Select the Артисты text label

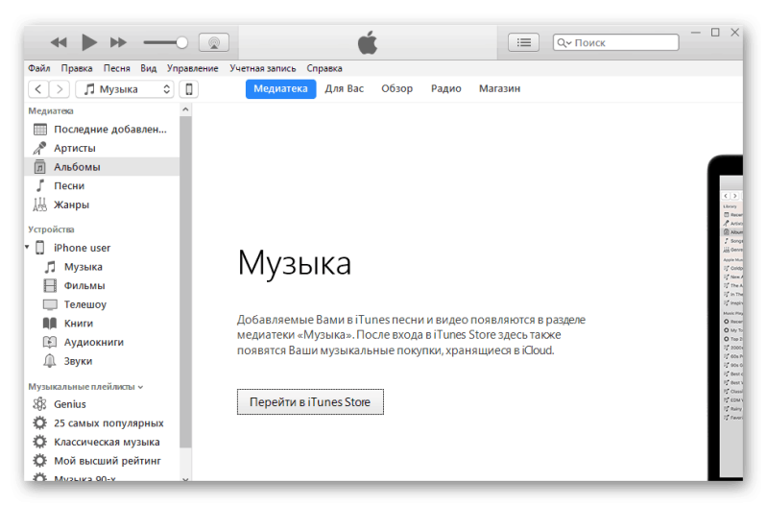(75, 149)
